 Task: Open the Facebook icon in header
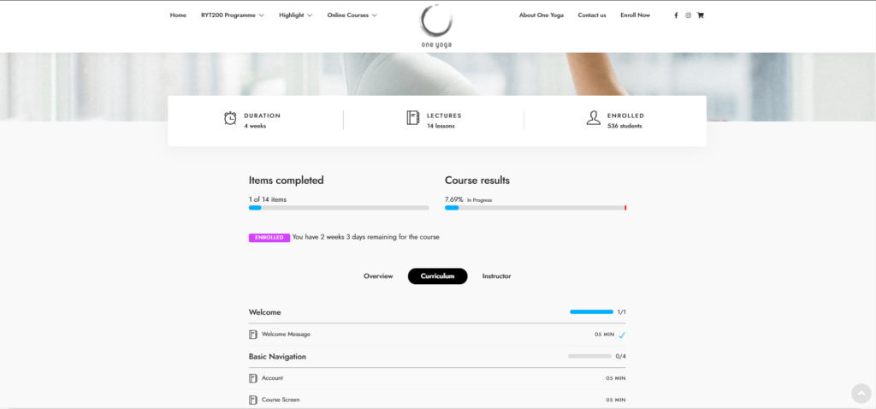676,15
